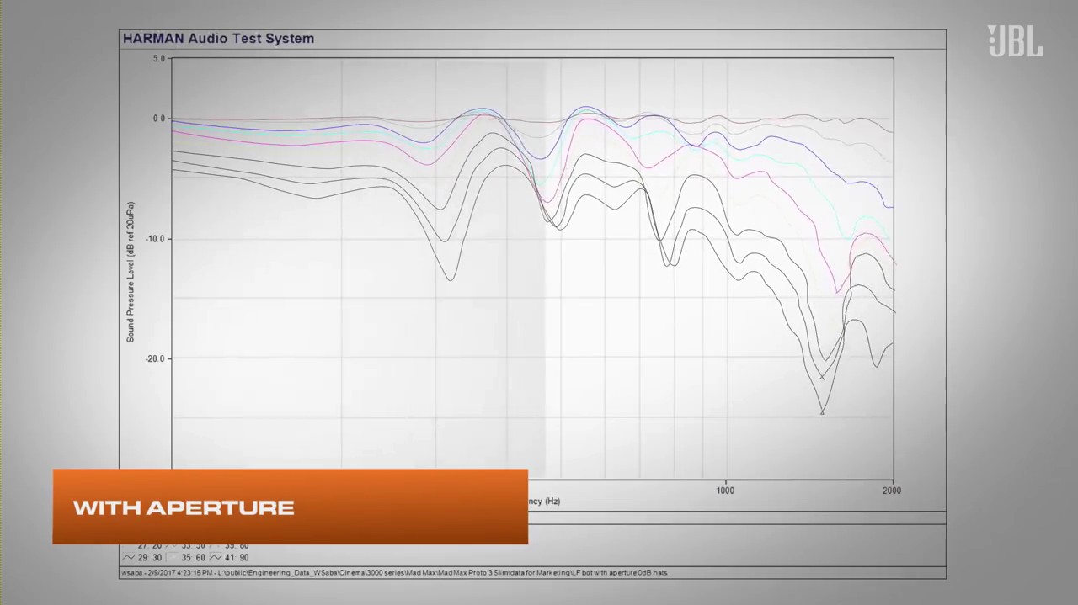This screenshot has width=1078, height=605.
Task: Click the HARMAN Audio Test System title
Action: point(218,39)
